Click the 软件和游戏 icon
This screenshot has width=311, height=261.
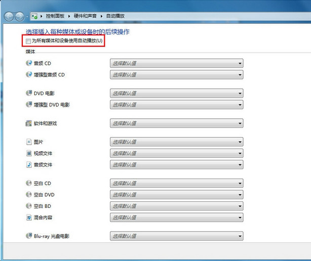(x=29, y=123)
